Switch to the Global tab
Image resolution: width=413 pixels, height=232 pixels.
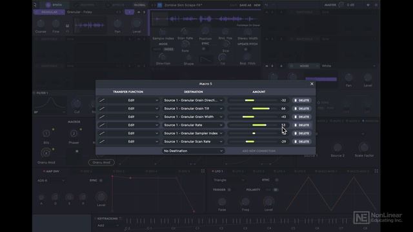pyautogui.click(x=139, y=5)
